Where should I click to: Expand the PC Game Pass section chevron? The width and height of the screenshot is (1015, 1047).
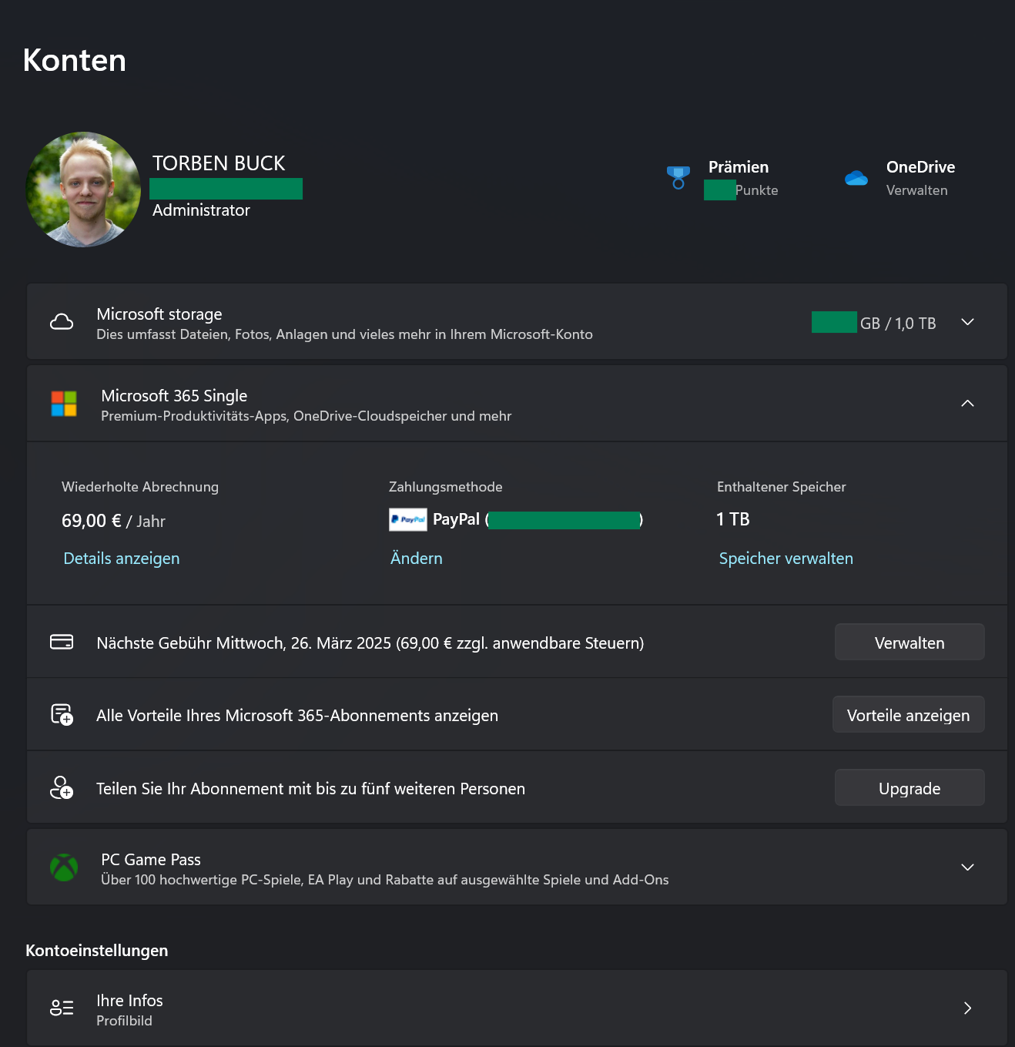click(968, 867)
